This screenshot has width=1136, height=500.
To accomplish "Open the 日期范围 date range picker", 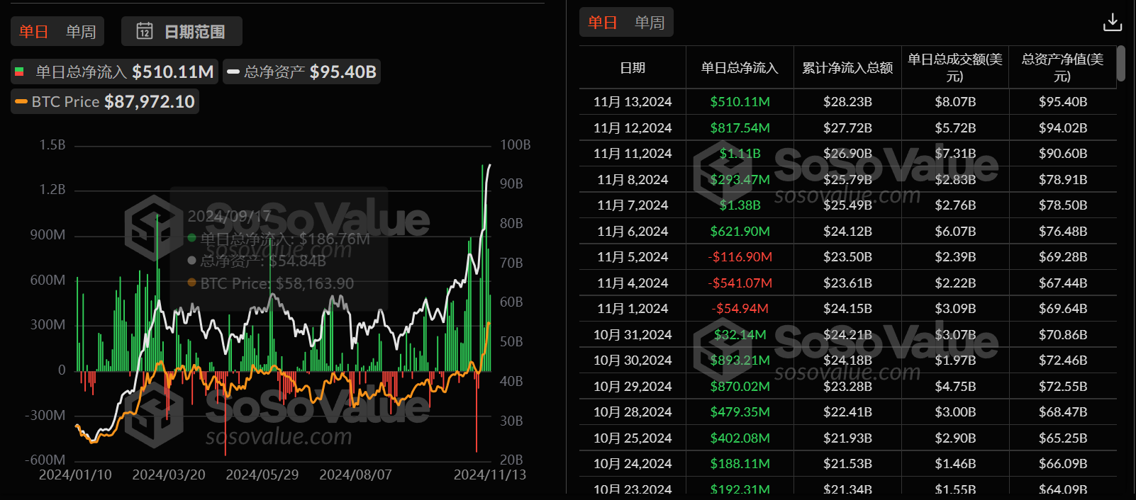I will pyautogui.click(x=182, y=31).
